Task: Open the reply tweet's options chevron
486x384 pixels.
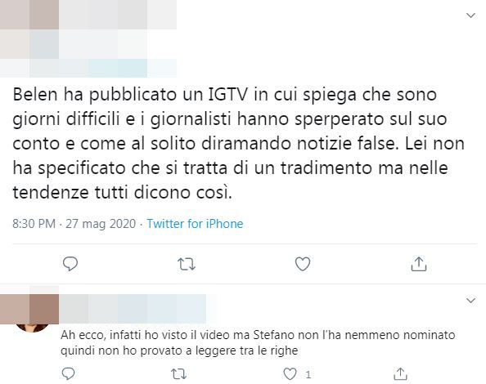Action: [470, 300]
